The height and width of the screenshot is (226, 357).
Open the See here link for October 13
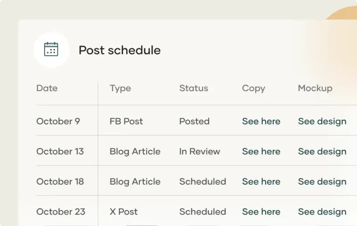[x=261, y=152]
